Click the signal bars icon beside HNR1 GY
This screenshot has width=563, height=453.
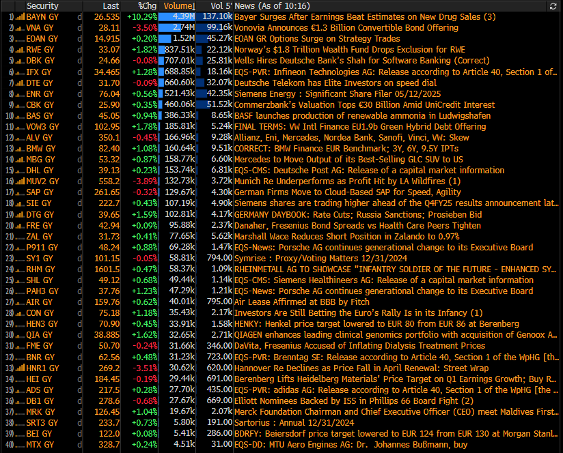point(20,368)
